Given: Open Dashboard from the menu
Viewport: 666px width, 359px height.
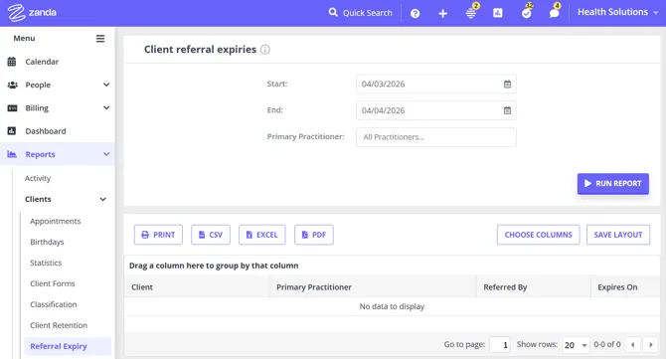Looking at the screenshot, I should [46, 131].
